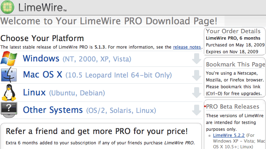Click the 'Choose Your Platform' heading
The height and width of the screenshot is (149, 266).
[42, 38]
